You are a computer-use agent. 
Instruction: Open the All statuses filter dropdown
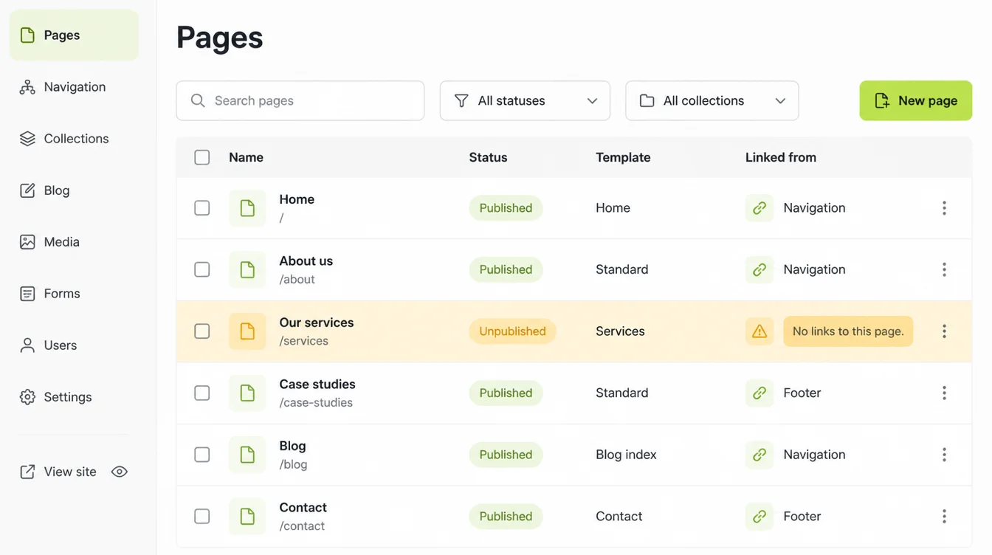pos(525,100)
